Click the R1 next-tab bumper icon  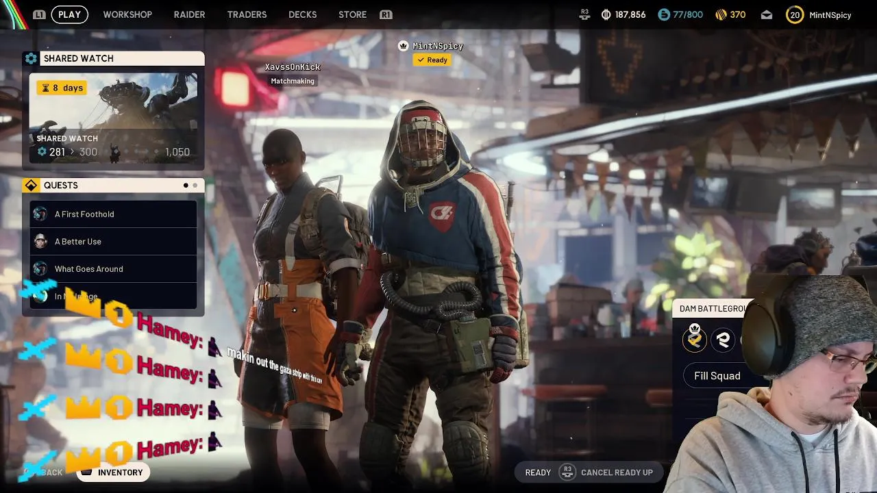[386, 14]
